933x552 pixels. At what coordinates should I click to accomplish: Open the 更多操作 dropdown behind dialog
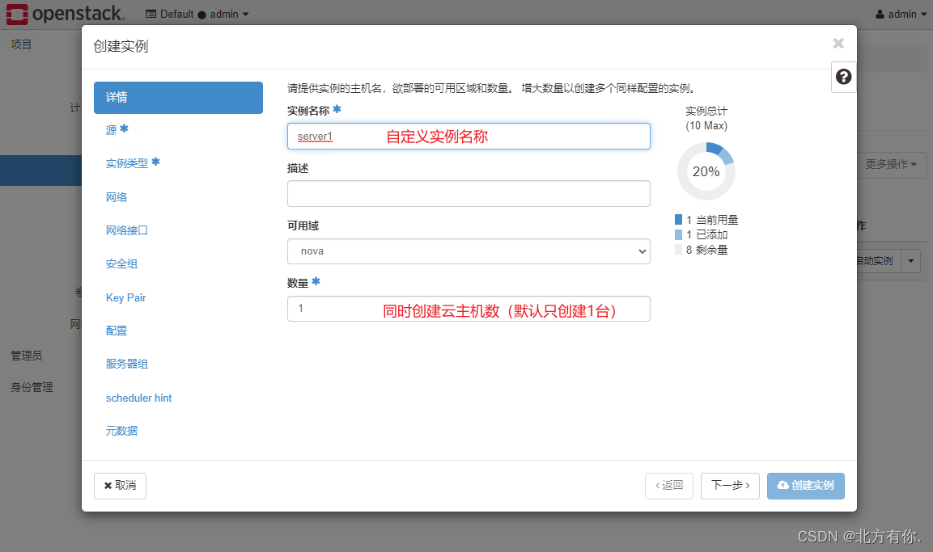(x=892, y=164)
